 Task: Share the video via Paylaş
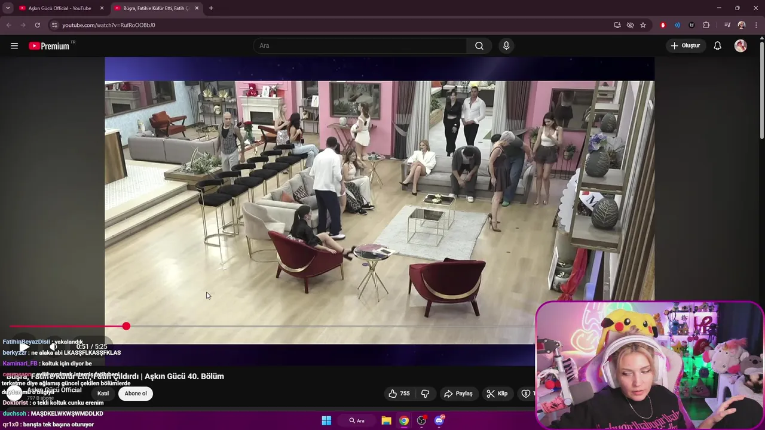click(x=458, y=394)
